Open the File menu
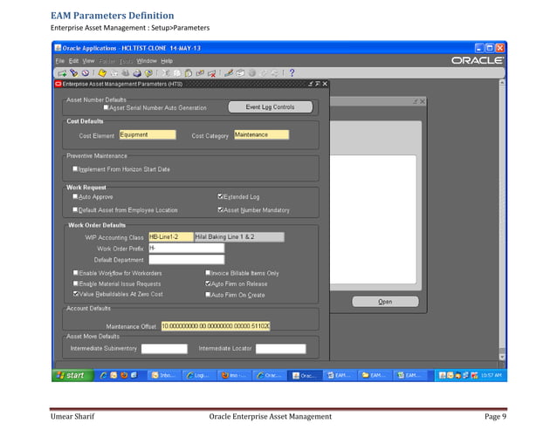The height and width of the screenshot is (430, 557). coord(60,61)
